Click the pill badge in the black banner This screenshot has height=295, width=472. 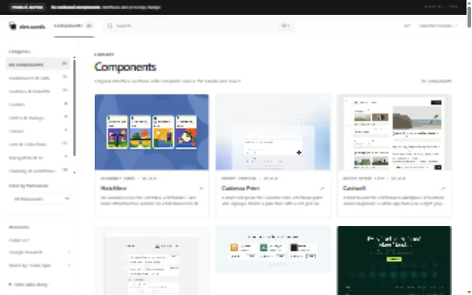click(x=27, y=7)
